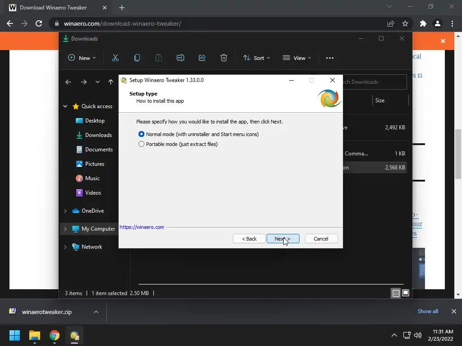Click Chrome forward navigation arrow
Screen dimensions: 462x346
click(x=24, y=23)
